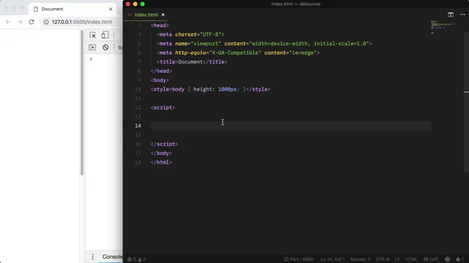The image size is (469, 263).
Task: Click the 127.0.0.1:5500/index.html address bar
Action: pos(82,22)
